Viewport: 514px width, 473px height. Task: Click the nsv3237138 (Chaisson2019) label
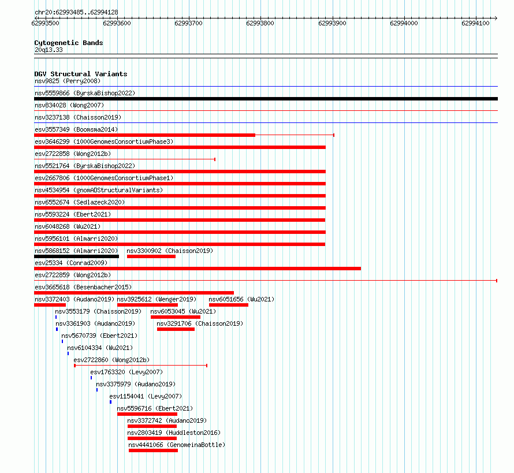click(78, 117)
